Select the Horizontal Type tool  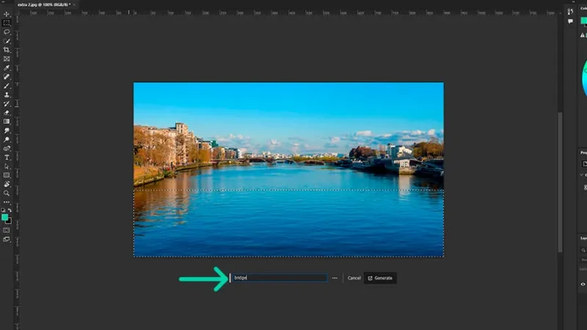click(x=7, y=158)
